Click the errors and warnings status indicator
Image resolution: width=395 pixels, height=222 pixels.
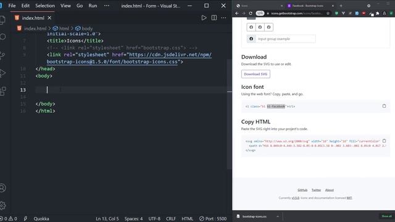(x=9, y=218)
